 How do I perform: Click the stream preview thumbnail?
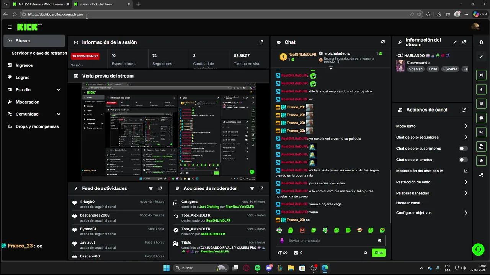coord(169,132)
